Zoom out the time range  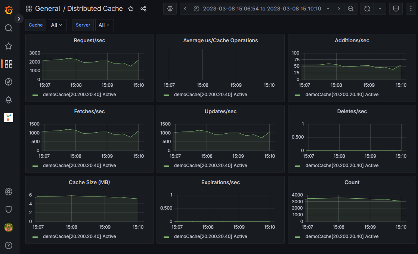click(351, 8)
